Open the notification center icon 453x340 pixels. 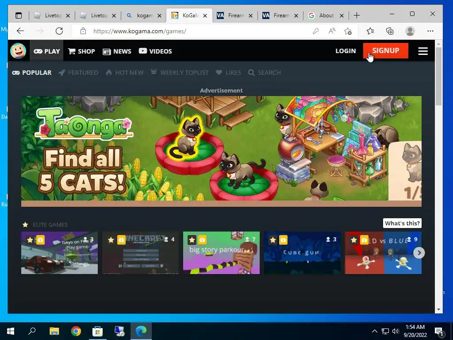point(439,331)
